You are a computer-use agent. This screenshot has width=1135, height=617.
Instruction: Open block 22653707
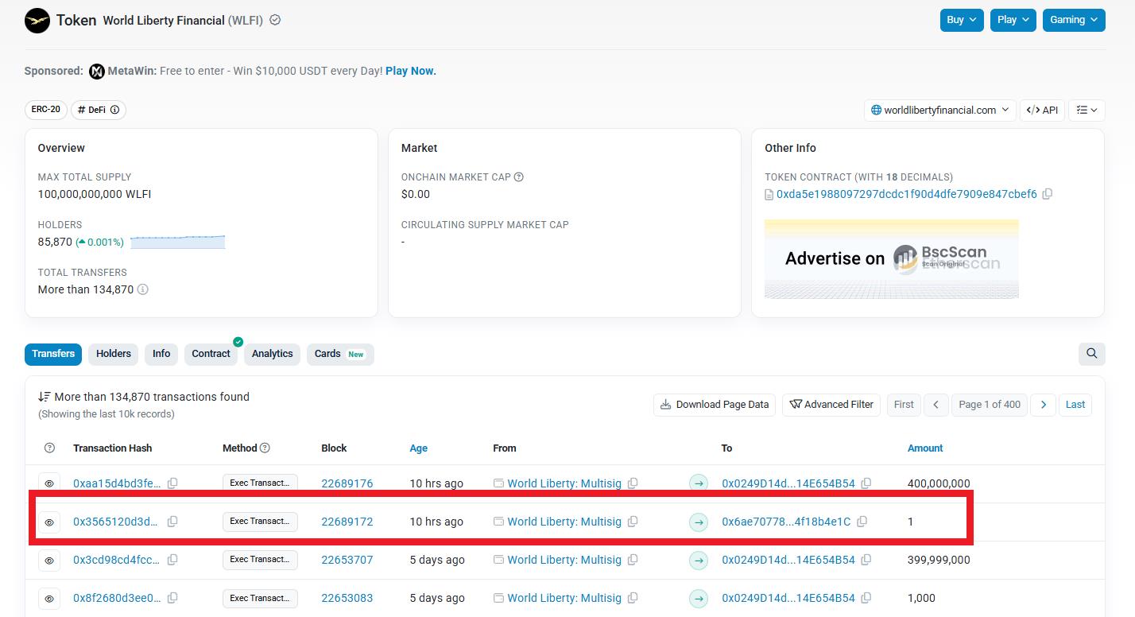(x=347, y=560)
